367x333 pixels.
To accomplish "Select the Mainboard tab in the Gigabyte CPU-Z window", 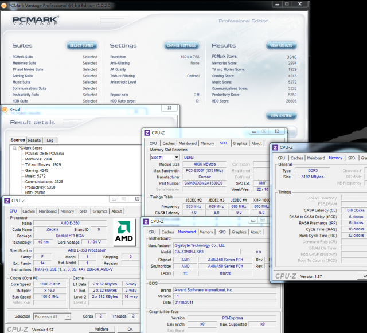I will click(x=186, y=232).
